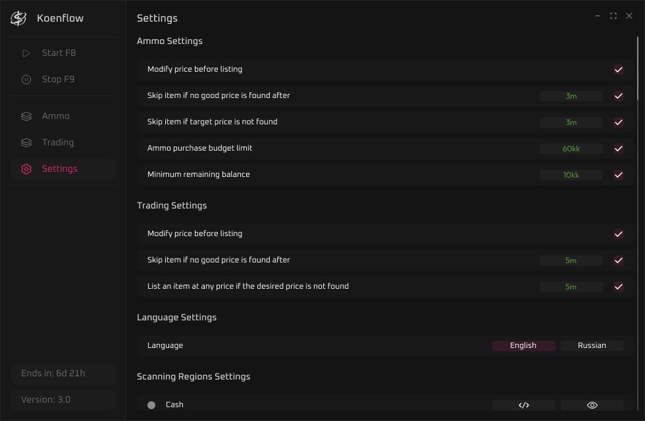645x421 pixels.
Task: Edit Ammo target price not found 3m field
Action: pos(571,122)
